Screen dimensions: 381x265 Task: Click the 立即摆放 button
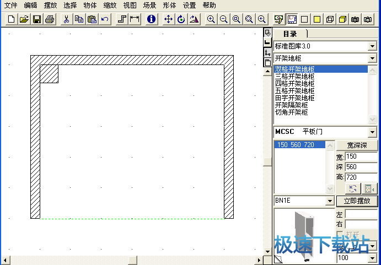357,201
